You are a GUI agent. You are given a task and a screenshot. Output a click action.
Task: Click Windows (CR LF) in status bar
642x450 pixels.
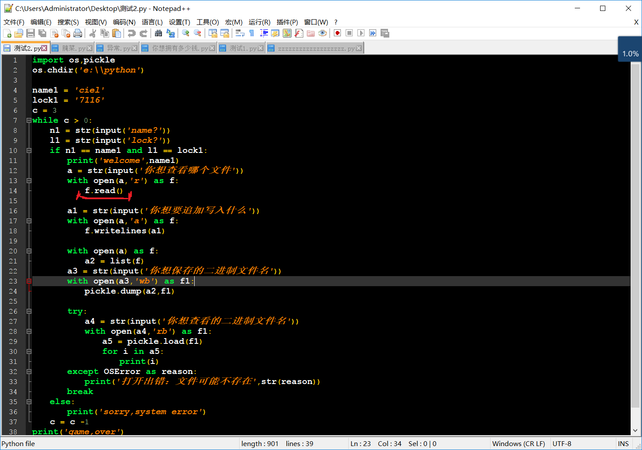[x=518, y=444]
